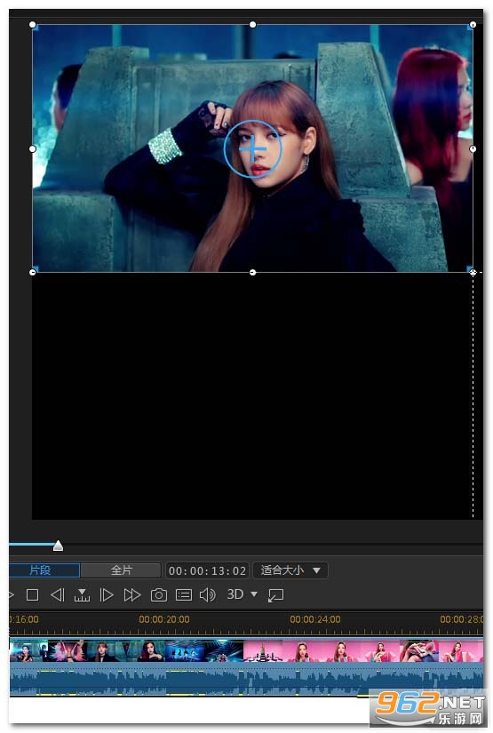Click the speaker volume icon
This screenshot has width=493, height=733.
tap(208, 594)
